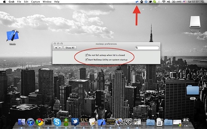Screen dimensions: 207x129
Task: Open the Bluetooth status menu
Action: [159, 2]
